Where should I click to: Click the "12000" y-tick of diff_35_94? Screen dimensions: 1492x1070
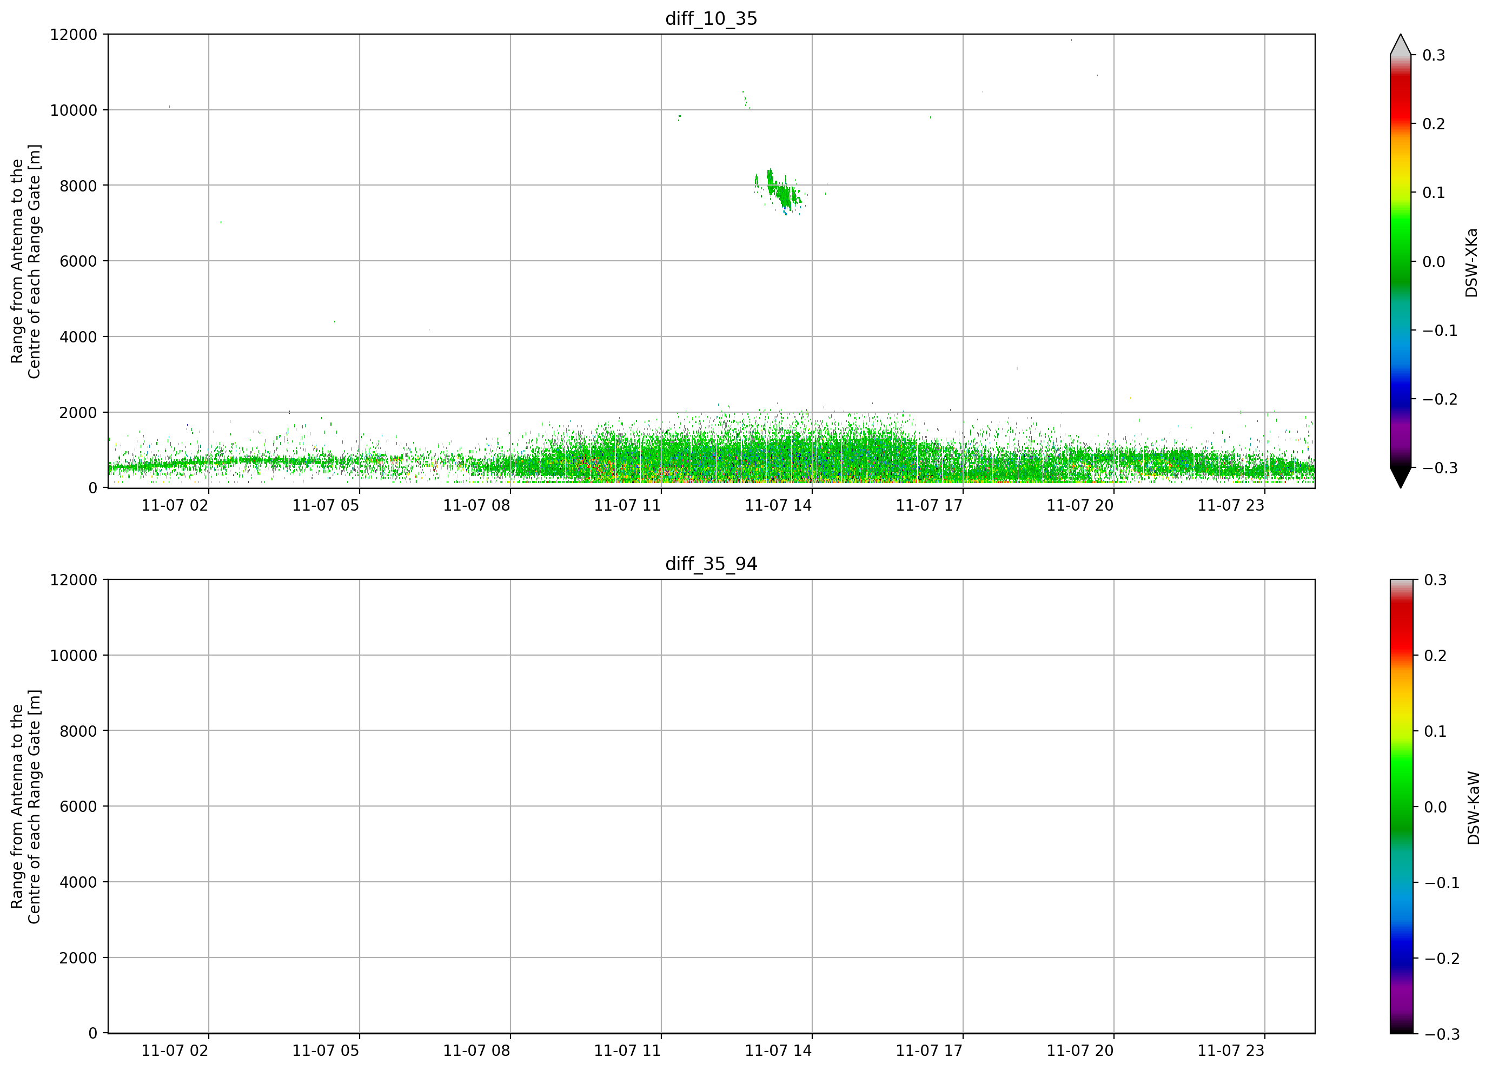pos(74,580)
